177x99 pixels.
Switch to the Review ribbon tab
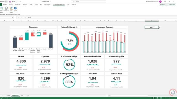(x=25, y=5)
